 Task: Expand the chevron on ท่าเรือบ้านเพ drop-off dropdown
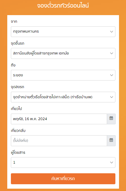tap(111, 97)
